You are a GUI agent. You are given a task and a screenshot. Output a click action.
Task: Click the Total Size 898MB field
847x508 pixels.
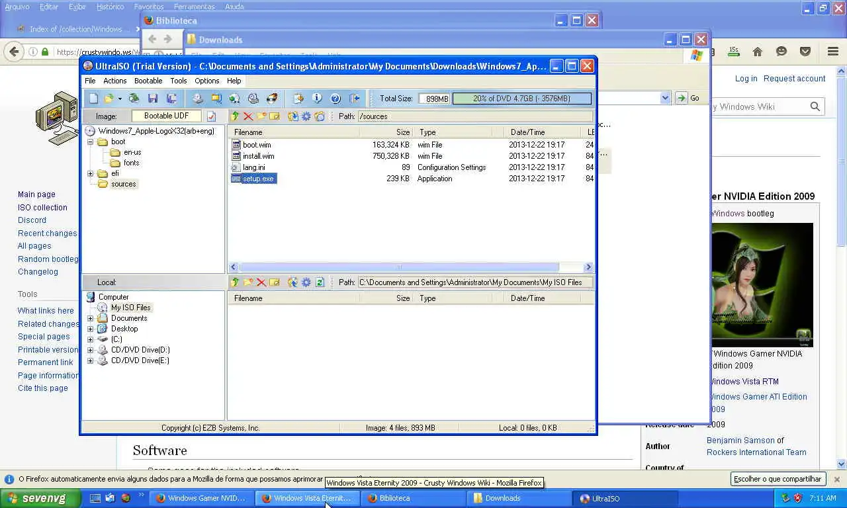(434, 99)
